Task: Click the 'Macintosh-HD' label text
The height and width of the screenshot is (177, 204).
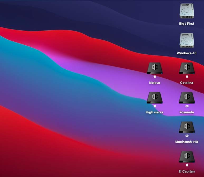Action: 187,142
